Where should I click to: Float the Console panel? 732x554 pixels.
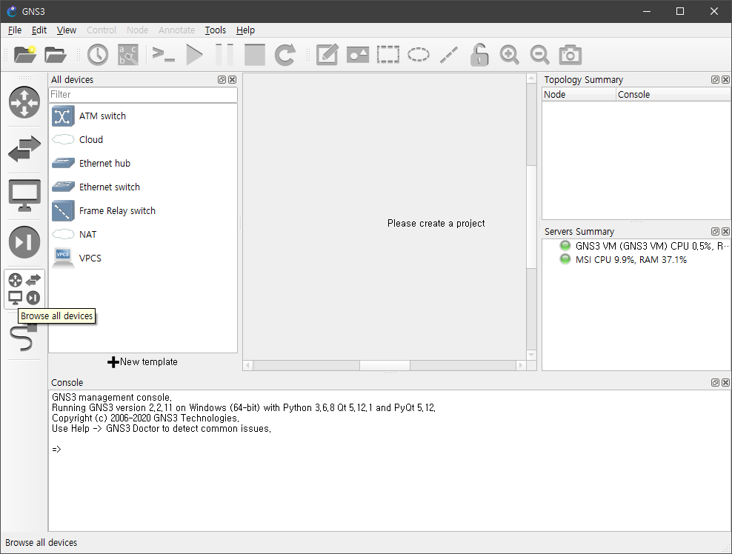tap(715, 383)
